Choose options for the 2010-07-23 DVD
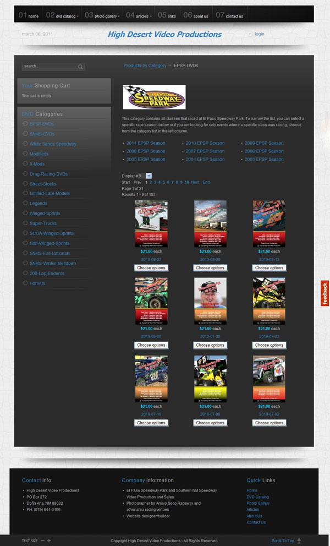Image resolution: width=330 pixels, height=546 pixels. (x=269, y=345)
